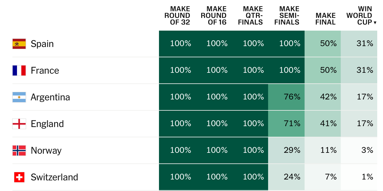The height and width of the screenshot is (191, 383).
Task: Click England's 41% make final cell
Action: pos(323,124)
